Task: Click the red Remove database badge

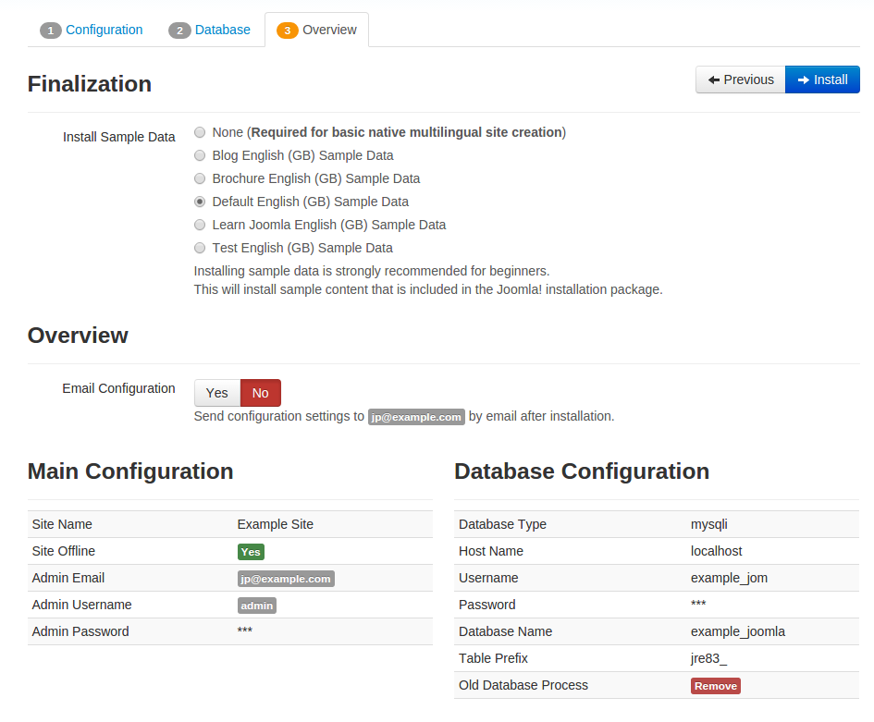Action: click(x=715, y=686)
